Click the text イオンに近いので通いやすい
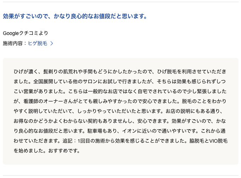The width and height of the screenshot is (241, 178). pyautogui.click(x=155, y=131)
